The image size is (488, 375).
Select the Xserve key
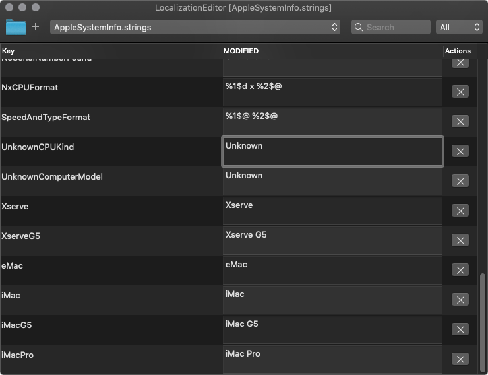(15, 207)
